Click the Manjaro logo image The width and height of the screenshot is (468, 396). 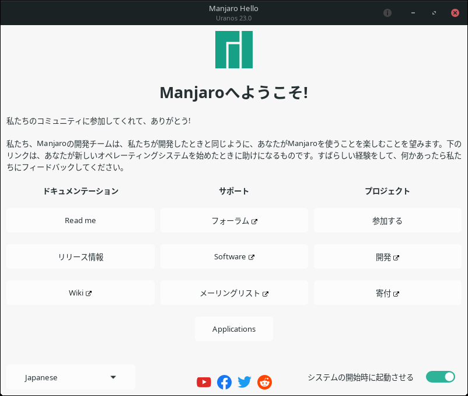click(x=234, y=50)
